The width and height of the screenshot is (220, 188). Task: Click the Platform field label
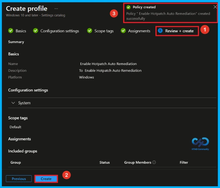[15, 77]
